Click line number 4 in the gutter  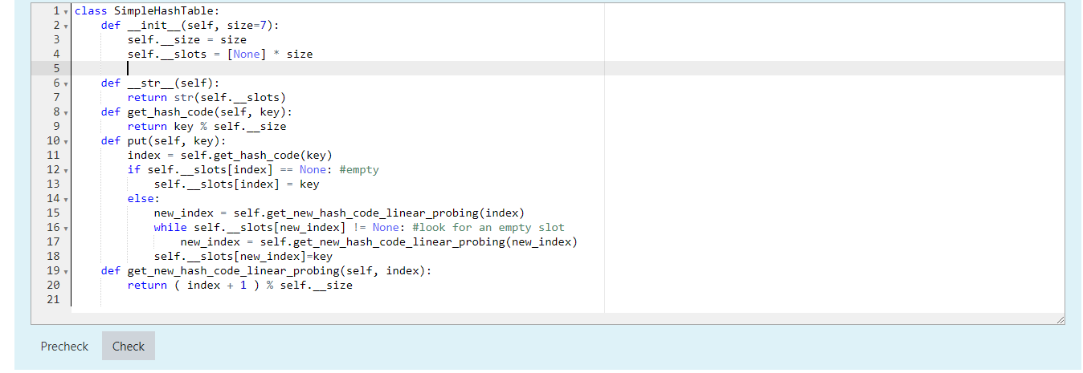(56, 54)
